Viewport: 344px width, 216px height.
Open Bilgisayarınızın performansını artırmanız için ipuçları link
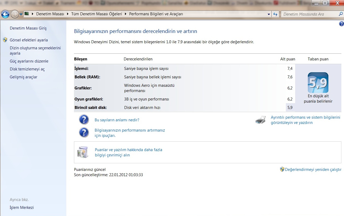(130, 133)
